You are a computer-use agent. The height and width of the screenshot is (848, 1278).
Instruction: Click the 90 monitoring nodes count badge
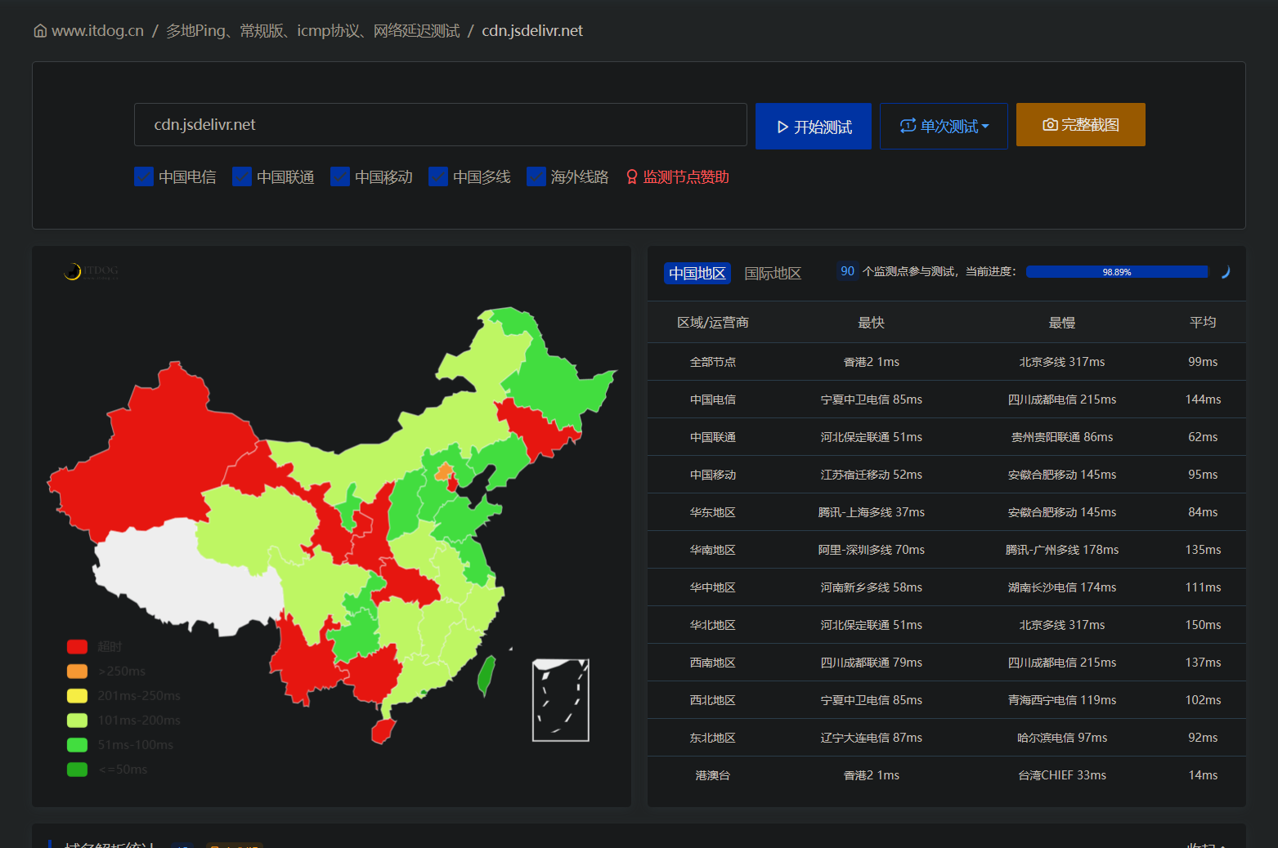(847, 271)
